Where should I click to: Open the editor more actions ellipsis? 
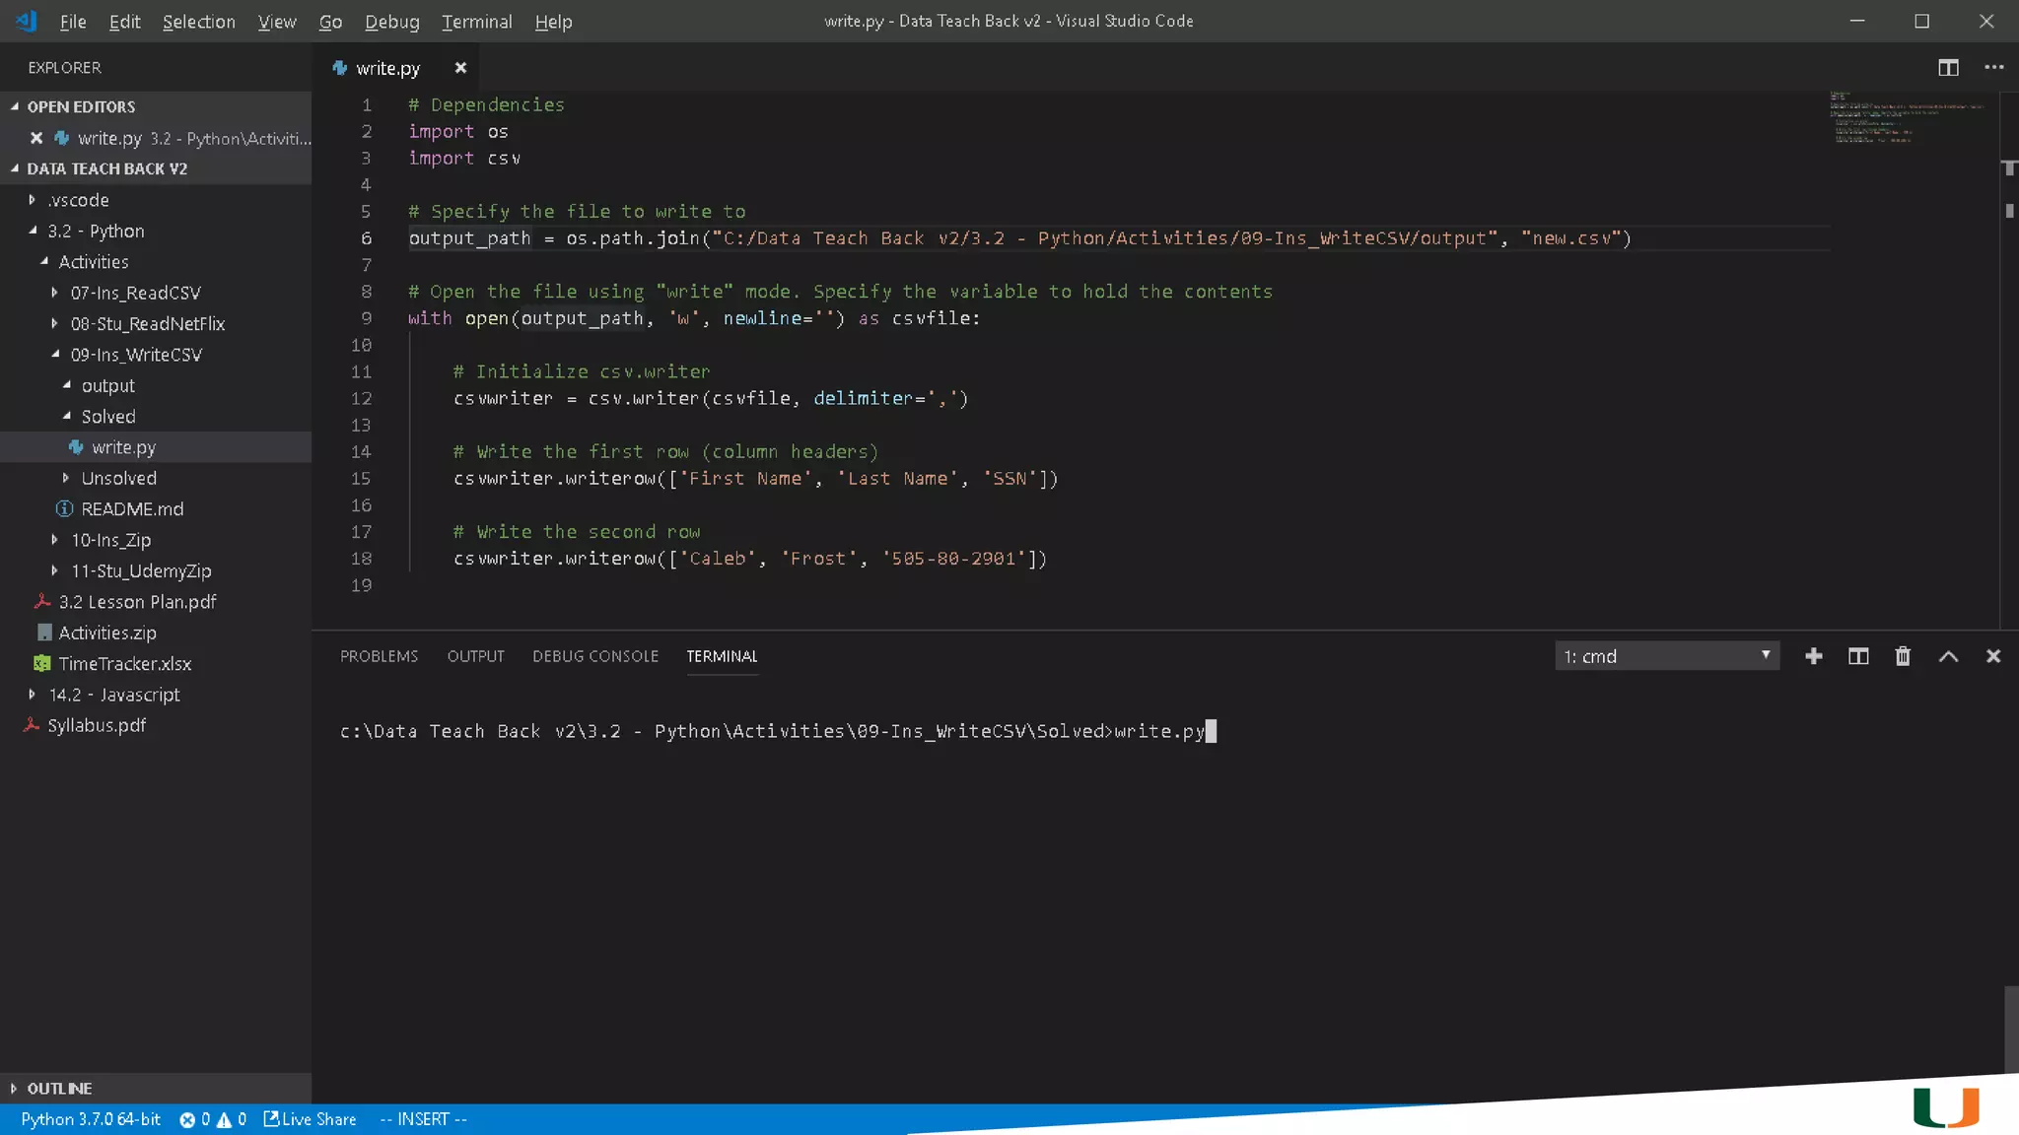[x=1993, y=68]
